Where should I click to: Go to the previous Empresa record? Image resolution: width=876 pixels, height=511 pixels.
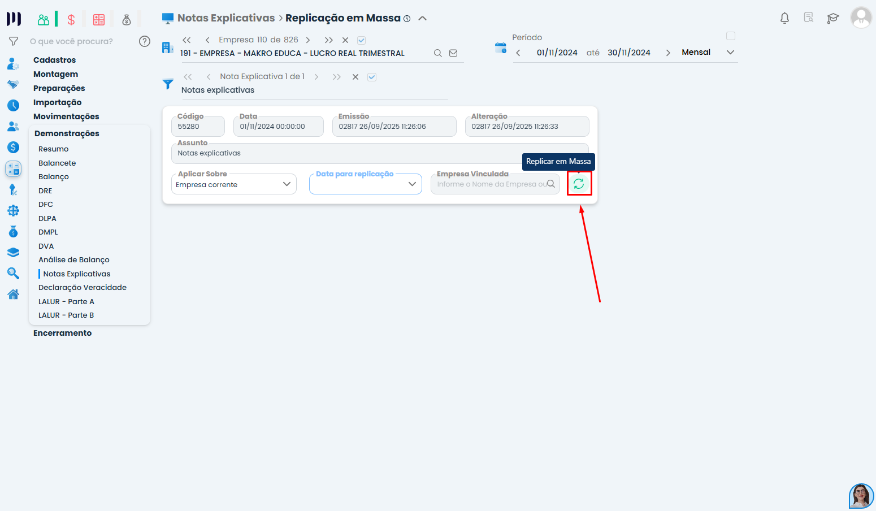pos(207,40)
